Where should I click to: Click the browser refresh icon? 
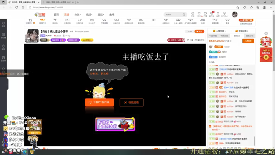coord(16,7)
